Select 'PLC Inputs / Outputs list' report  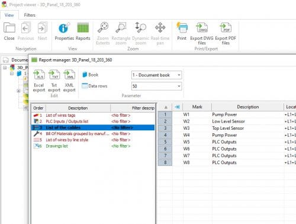67,121
